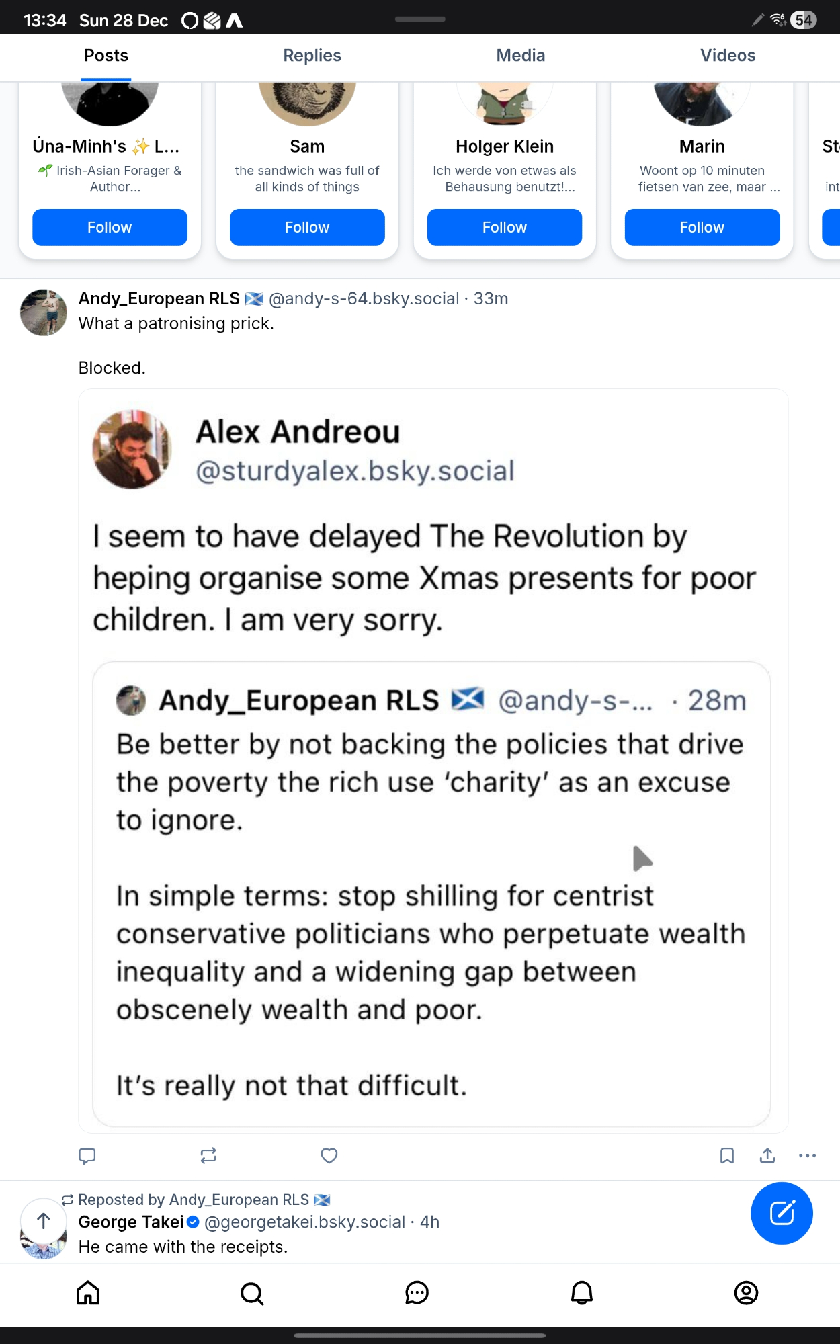Follow the suggested account Marin
This screenshot has height=1344, width=840.
702,228
